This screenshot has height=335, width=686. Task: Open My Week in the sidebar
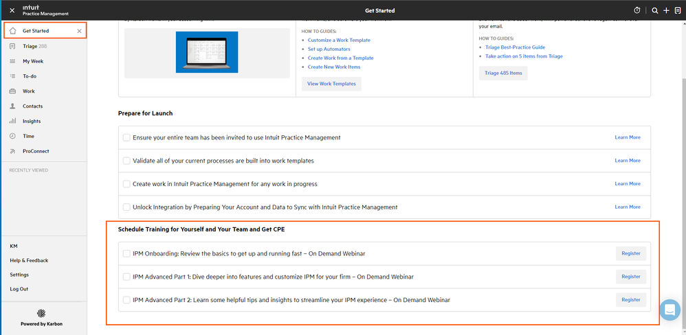[x=32, y=61]
